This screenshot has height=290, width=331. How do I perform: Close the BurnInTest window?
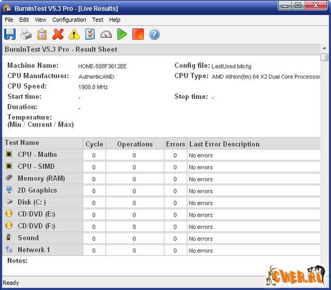pyautogui.click(x=316, y=5)
